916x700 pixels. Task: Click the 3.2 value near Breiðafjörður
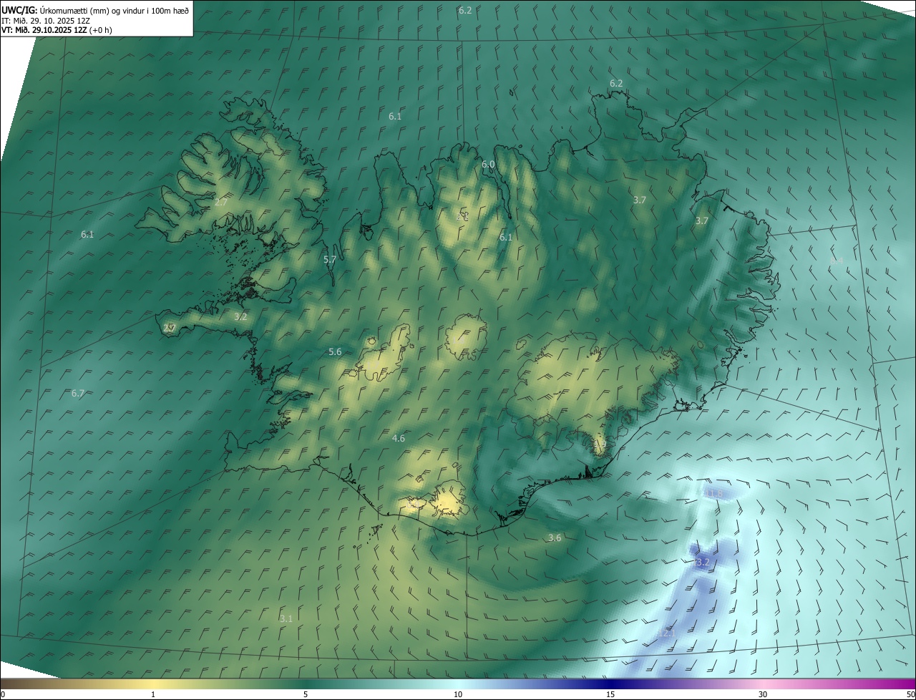(x=240, y=316)
